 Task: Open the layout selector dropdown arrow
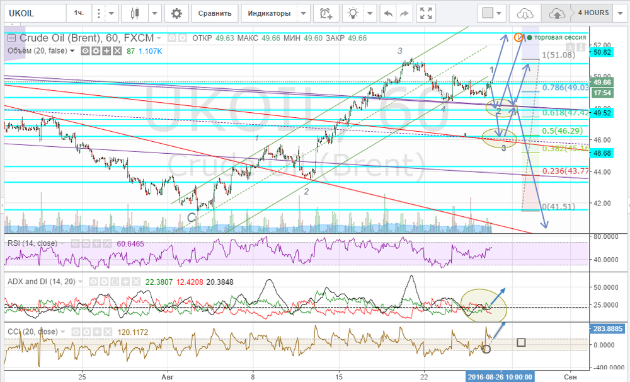(500, 13)
